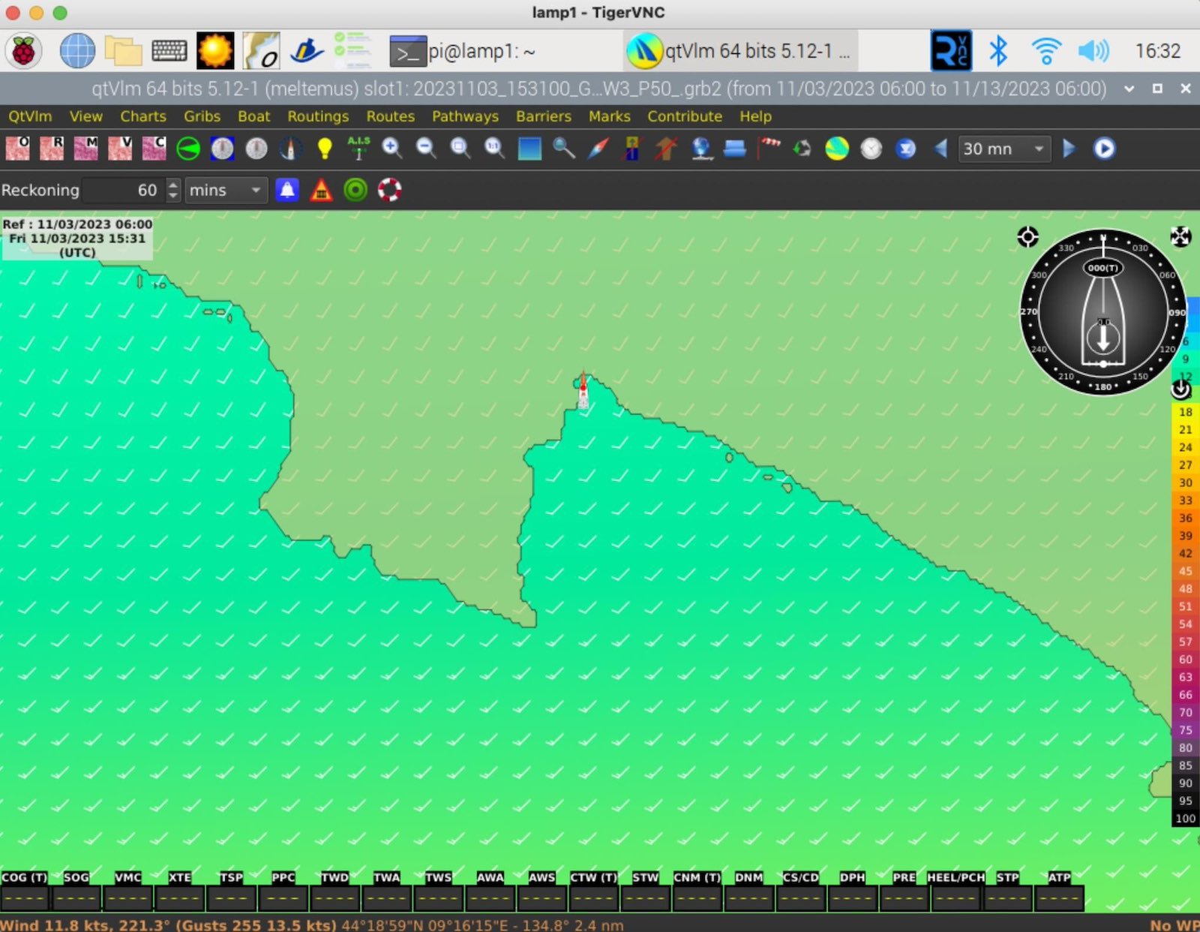Increase Reckoning value with the up stepper
Screen dimensions: 1200x932
click(173, 184)
